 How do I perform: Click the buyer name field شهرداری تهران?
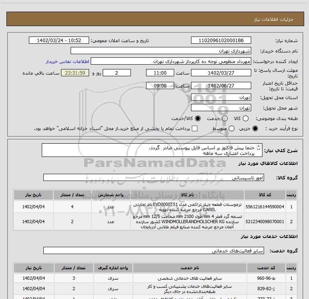[x=161, y=51]
